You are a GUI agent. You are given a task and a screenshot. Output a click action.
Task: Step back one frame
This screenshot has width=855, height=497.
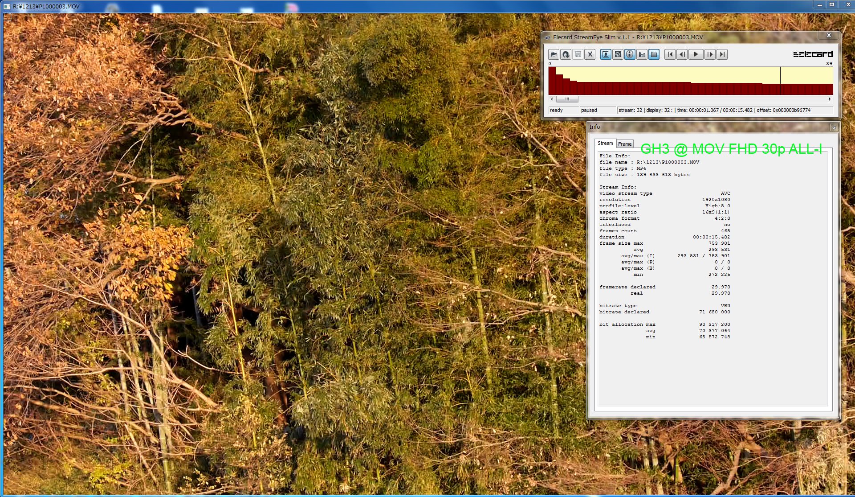click(682, 54)
